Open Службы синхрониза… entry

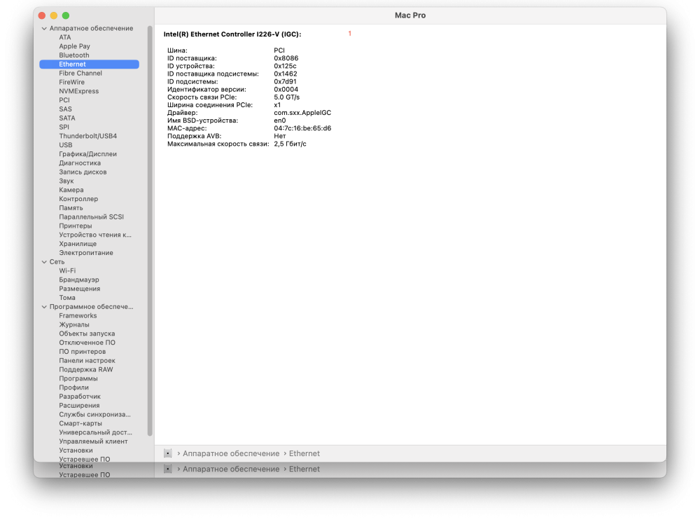click(94, 414)
